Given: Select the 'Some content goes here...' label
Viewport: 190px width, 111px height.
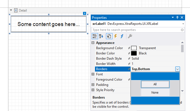Looking at the screenshot, I should [49, 24].
